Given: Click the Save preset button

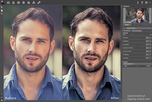Looking at the screenshot, I should pyautogui.click(x=126, y=66).
